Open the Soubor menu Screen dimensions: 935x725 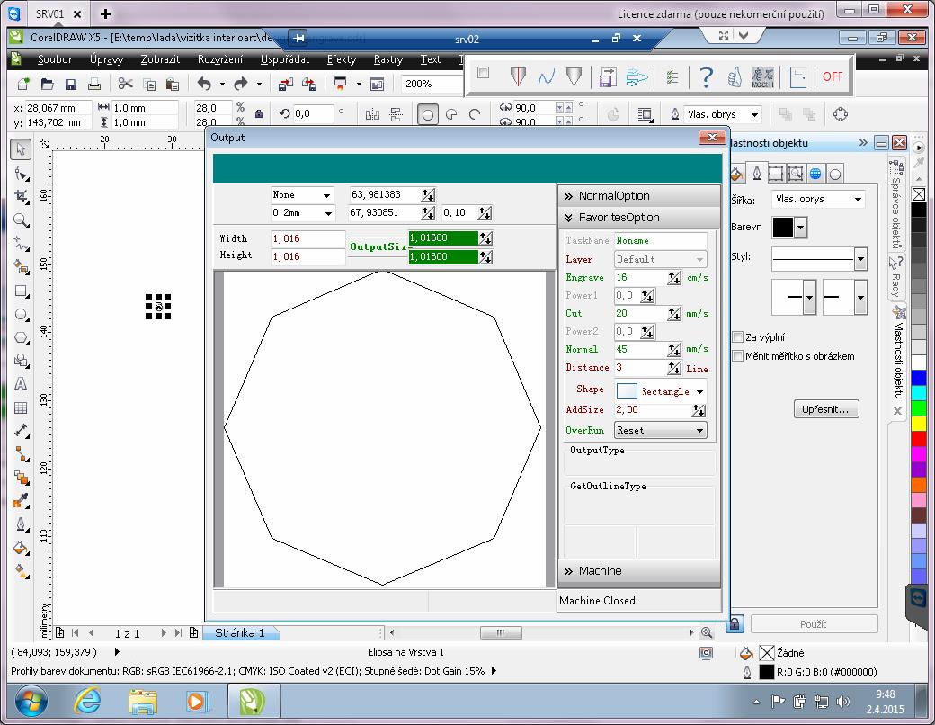55,59
